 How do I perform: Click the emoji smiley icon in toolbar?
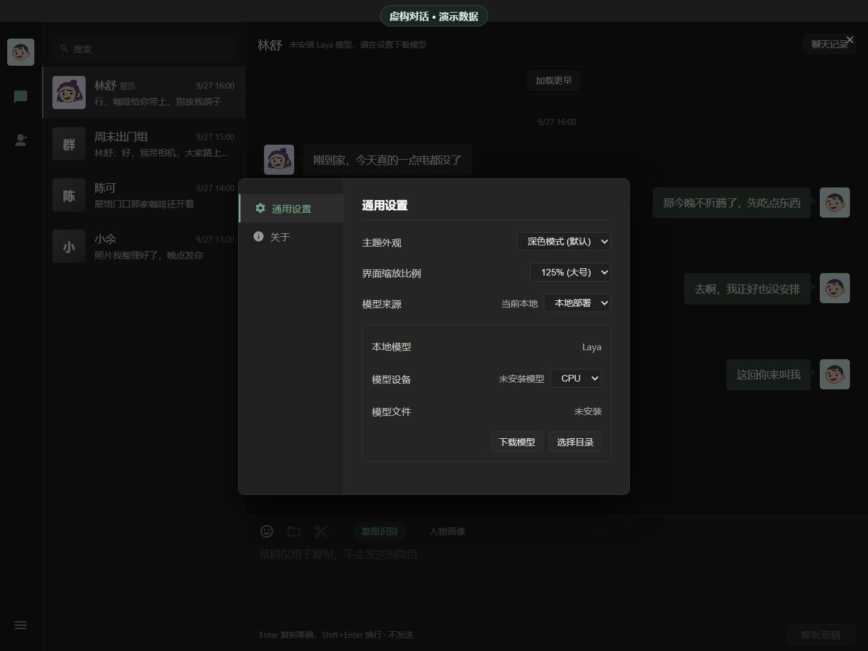[266, 531]
